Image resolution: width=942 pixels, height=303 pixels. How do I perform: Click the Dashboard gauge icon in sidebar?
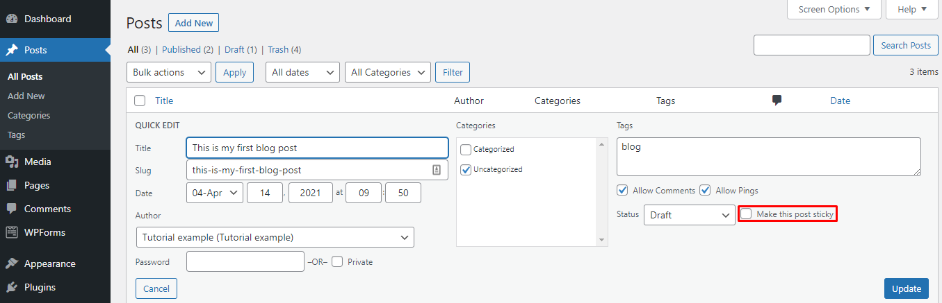12,19
